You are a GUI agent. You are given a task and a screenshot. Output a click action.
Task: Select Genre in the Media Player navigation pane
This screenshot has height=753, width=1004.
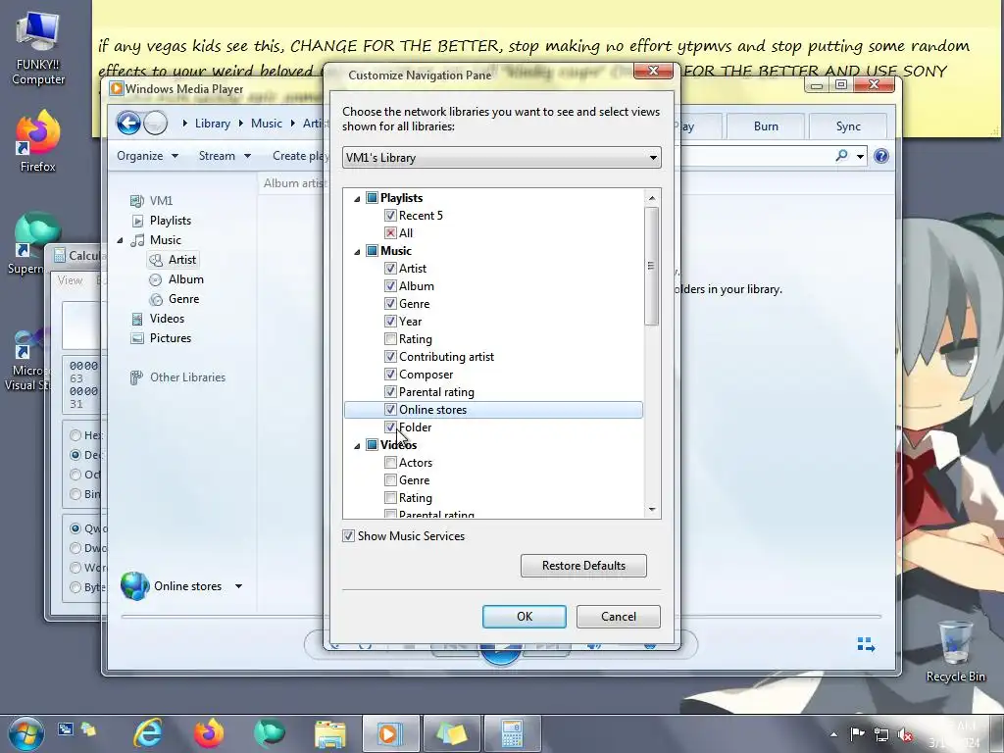(183, 299)
